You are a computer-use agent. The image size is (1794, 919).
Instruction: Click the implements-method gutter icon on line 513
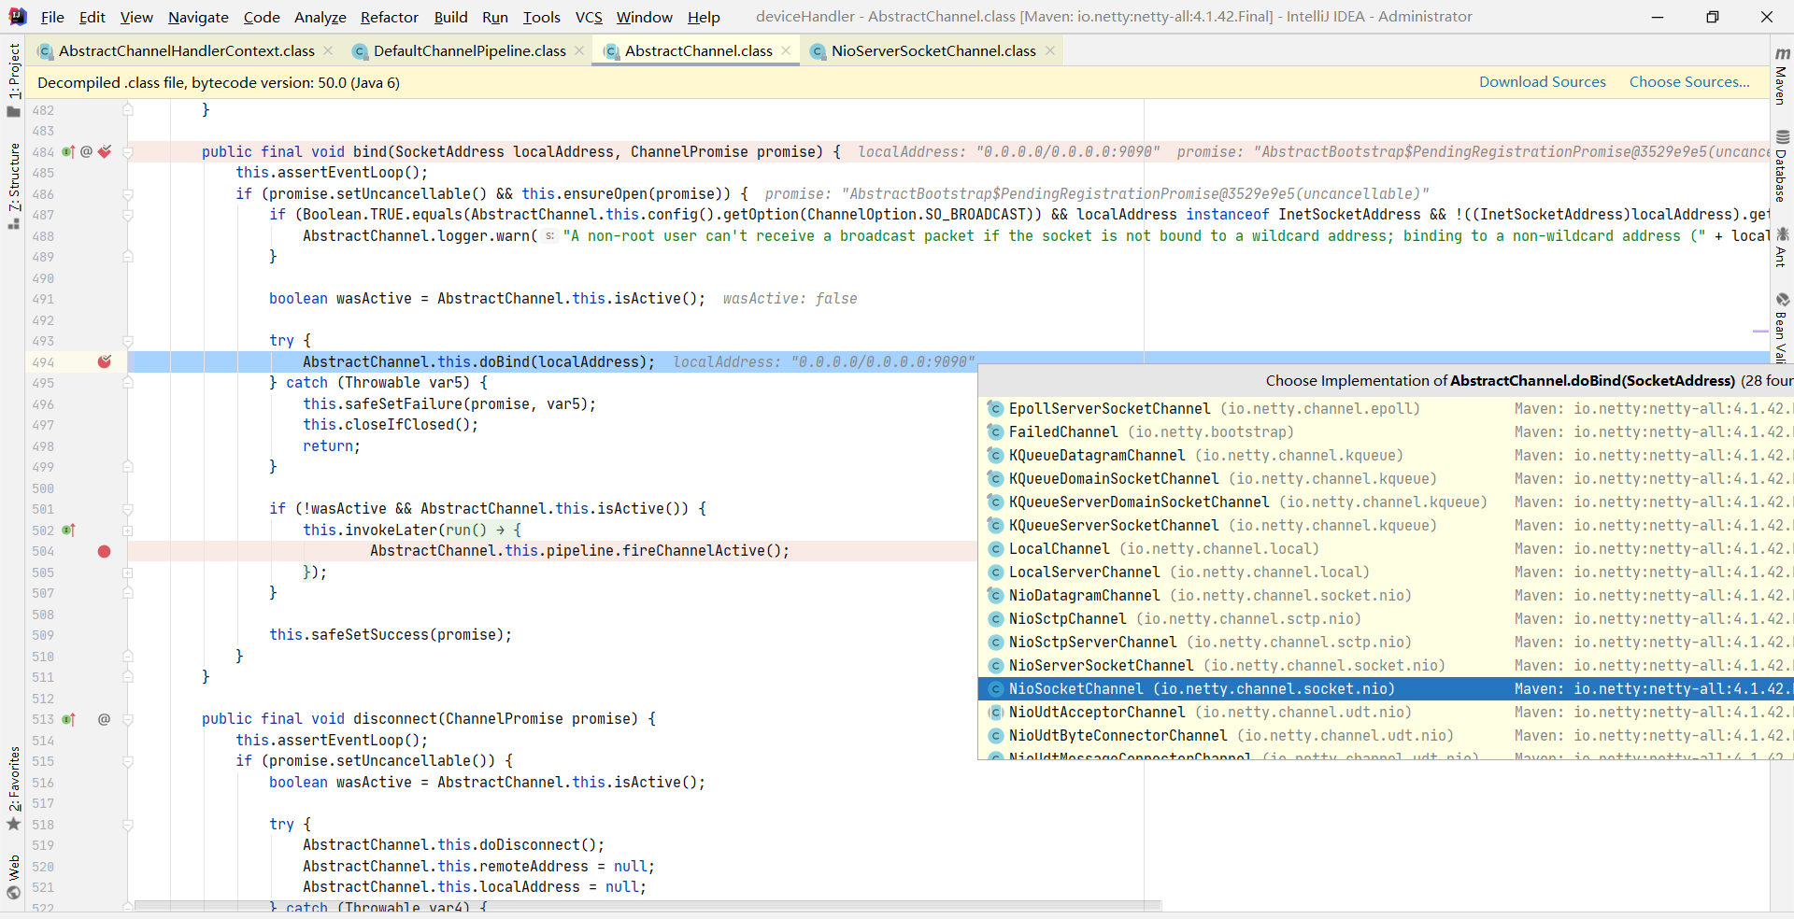[x=68, y=719]
